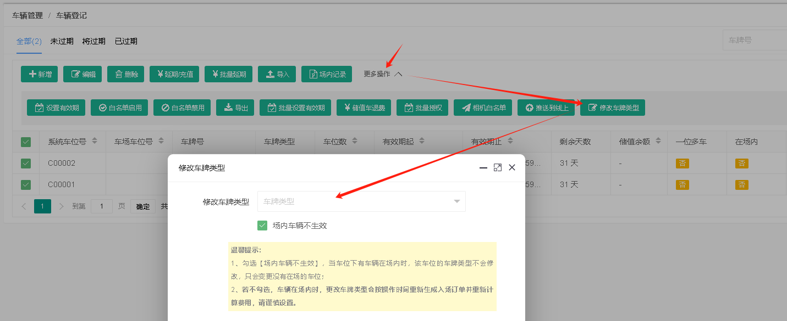Click 批量设置有效期 button
This screenshot has width=787, height=321.
[295, 108]
